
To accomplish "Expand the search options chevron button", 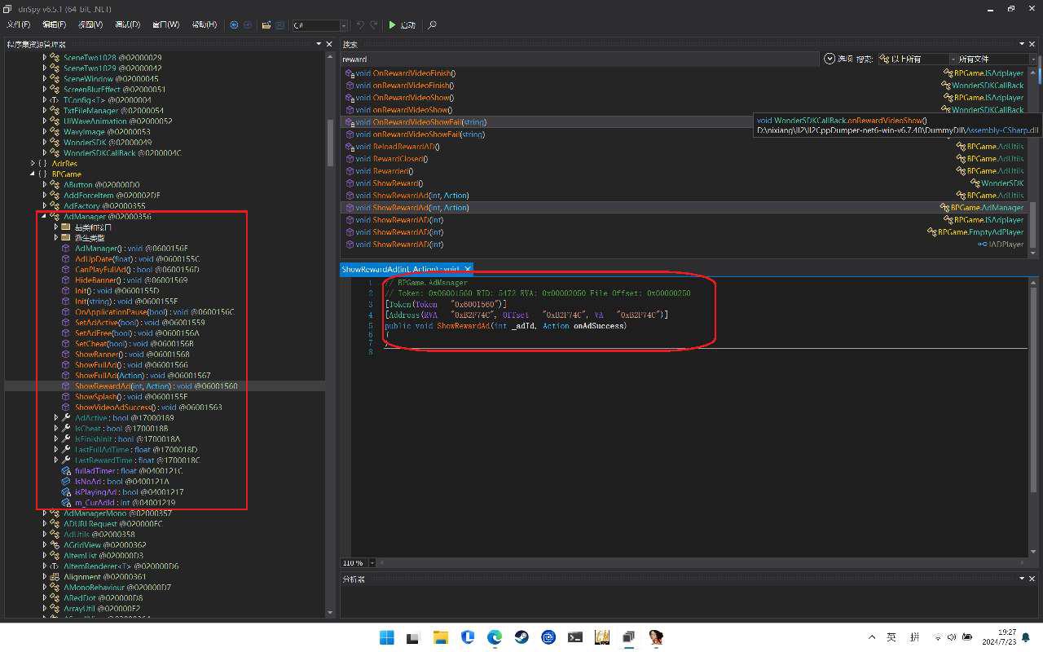I will coord(830,59).
